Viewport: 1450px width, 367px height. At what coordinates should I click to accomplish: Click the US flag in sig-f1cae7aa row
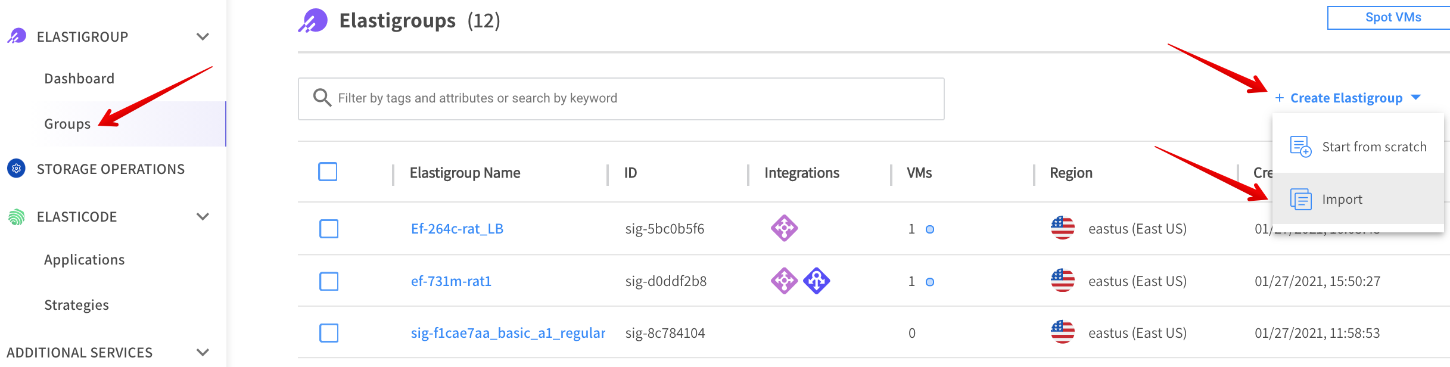tap(1062, 332)
